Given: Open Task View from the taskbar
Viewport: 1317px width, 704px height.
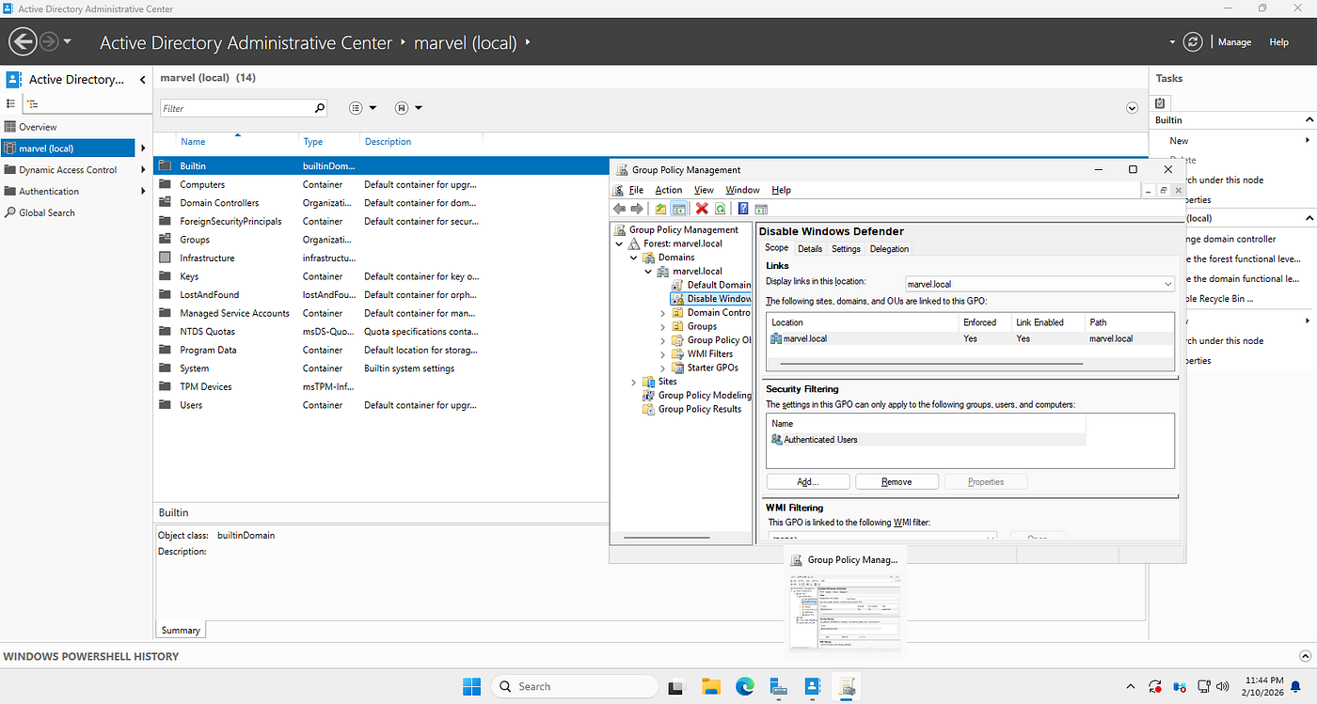Looking at the screenshot, I should coord(676,686).
